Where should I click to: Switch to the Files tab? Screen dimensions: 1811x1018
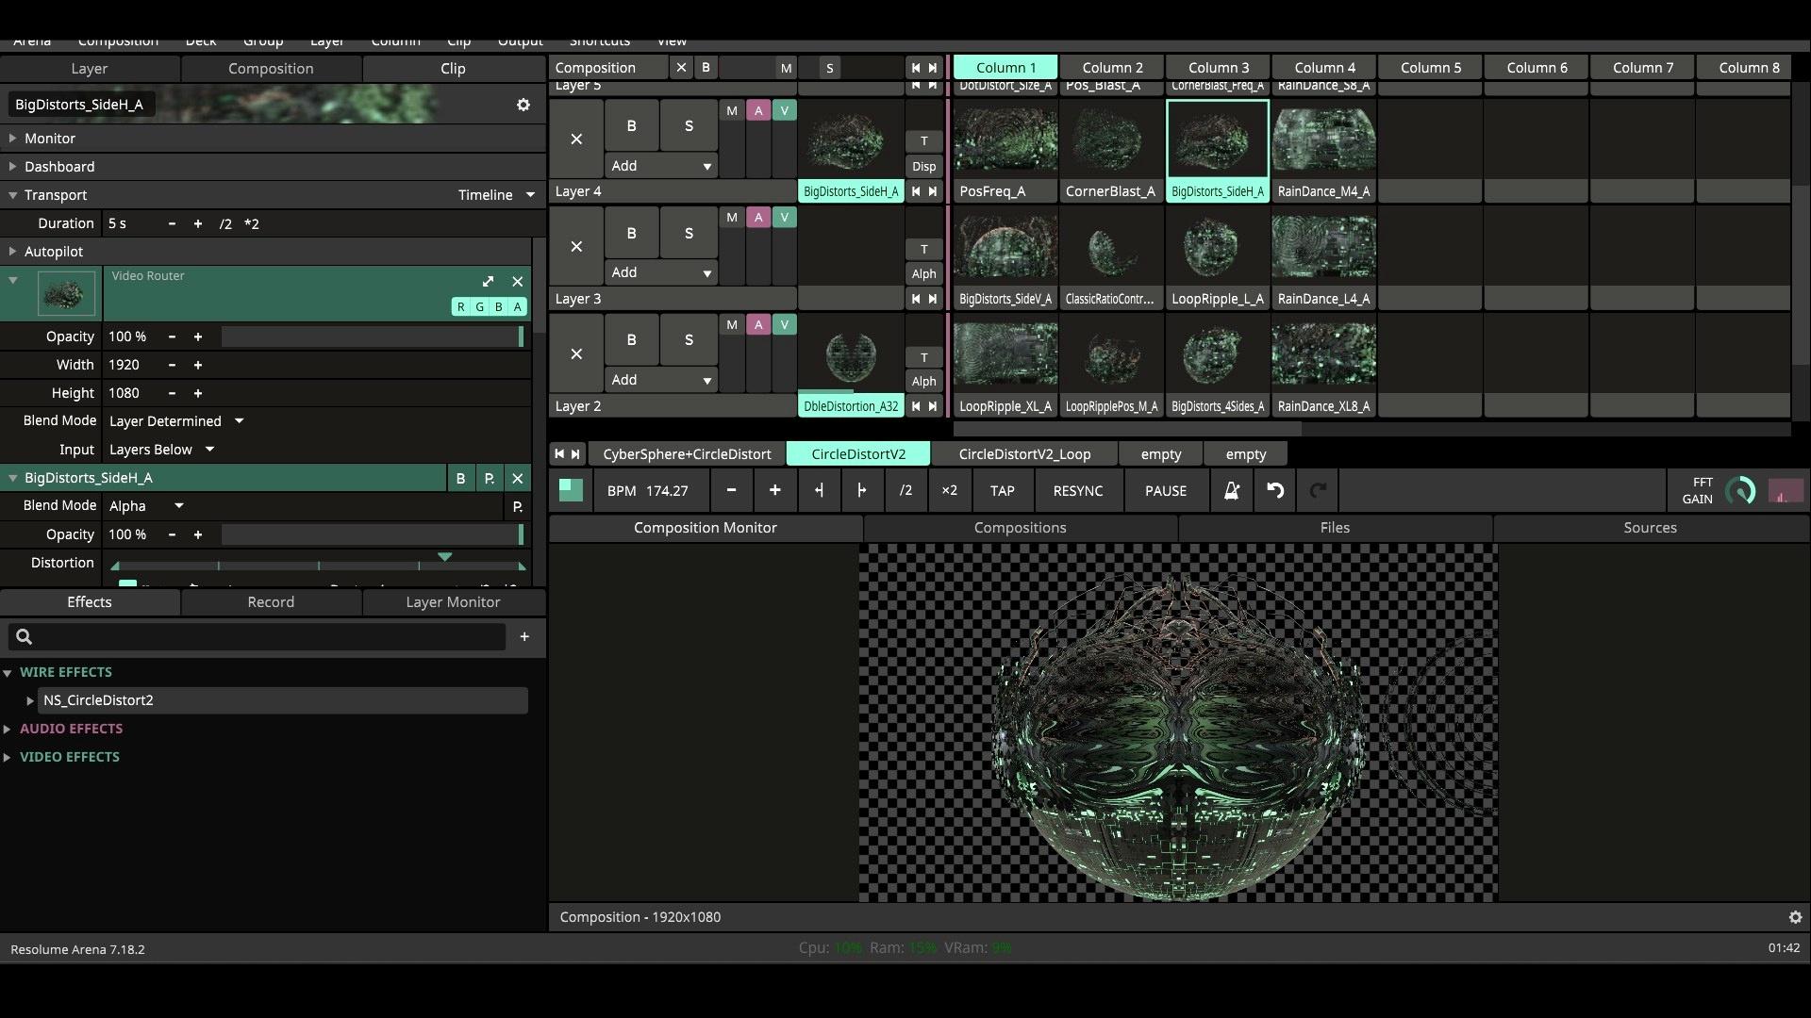pos(1335,528)
